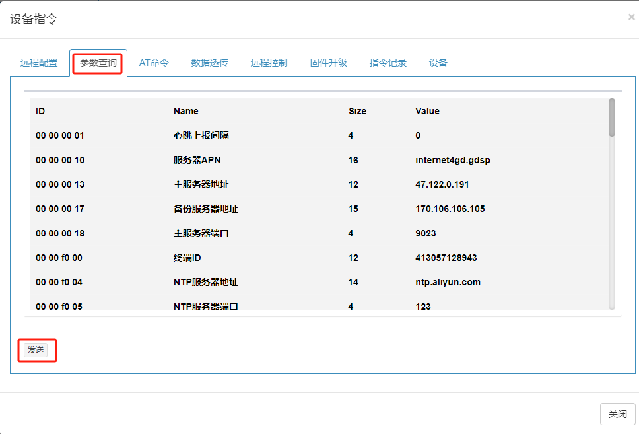The image size is (639, 434).
Task: Click the 服务器APN value internet4gd.gdsp
Action: (452, 161)
